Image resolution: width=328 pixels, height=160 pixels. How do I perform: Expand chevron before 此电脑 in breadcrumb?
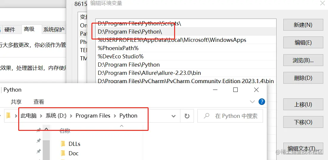pos(16,116)
